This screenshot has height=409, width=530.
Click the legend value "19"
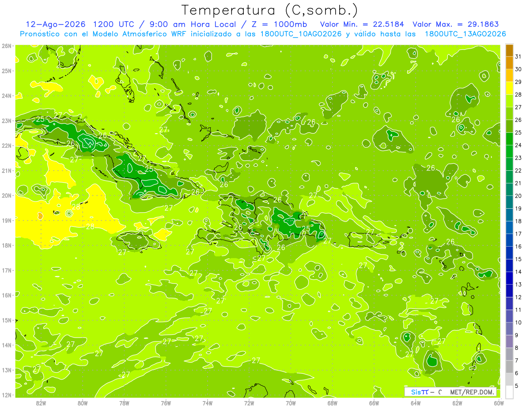[x=519, y=209]
